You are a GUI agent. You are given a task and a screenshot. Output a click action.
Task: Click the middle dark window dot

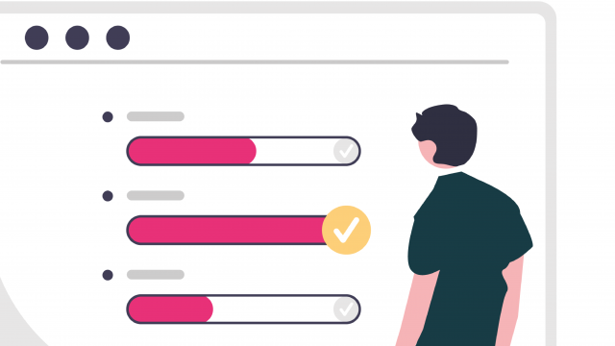[77, 37]
